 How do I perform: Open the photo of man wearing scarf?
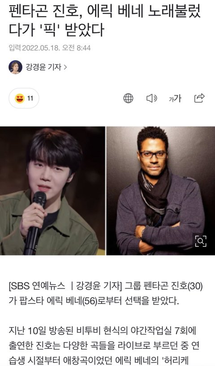pos(161,191)
